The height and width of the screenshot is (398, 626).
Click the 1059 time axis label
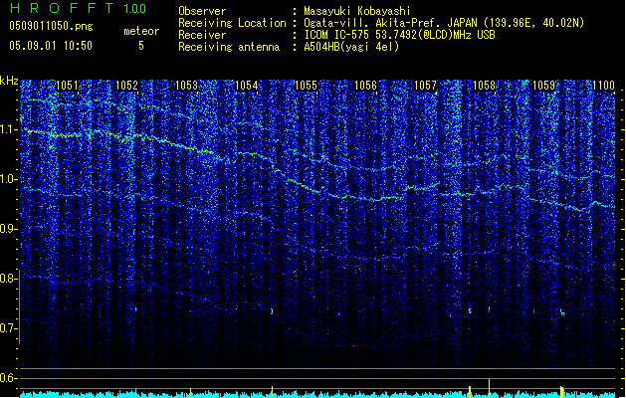543,86
